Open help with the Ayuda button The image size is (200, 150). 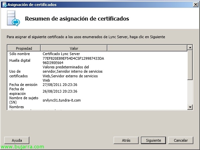17,140
